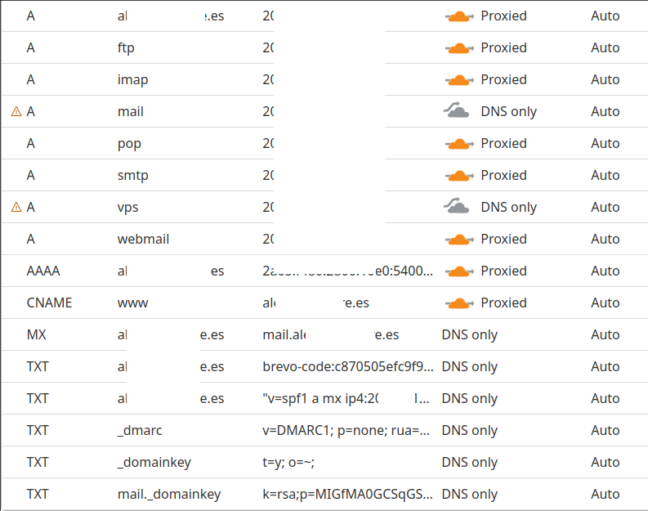Click the warning triangle beside the mail record
This screenshot has height=511, width=648.
[16, 111]
